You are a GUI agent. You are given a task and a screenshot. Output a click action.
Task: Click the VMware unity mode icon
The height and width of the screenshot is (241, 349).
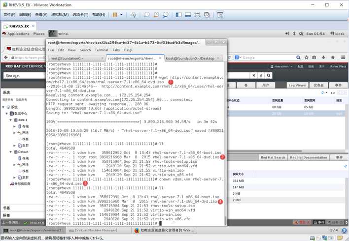click(x=207, y=15)
